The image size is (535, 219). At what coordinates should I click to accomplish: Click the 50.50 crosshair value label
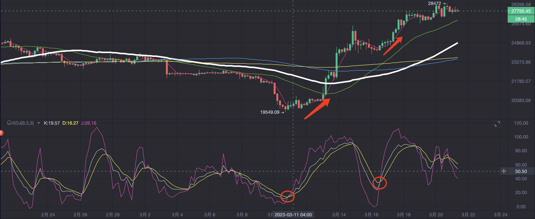coord(521,171)
